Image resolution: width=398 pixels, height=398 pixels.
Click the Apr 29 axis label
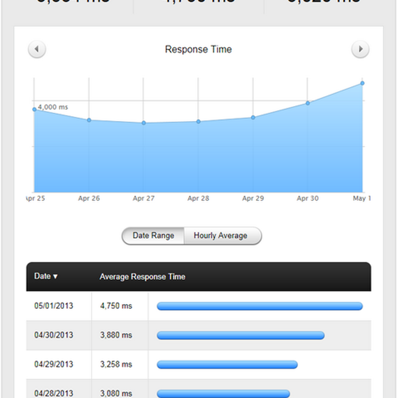pyautogui.click(x=253, y=198)
